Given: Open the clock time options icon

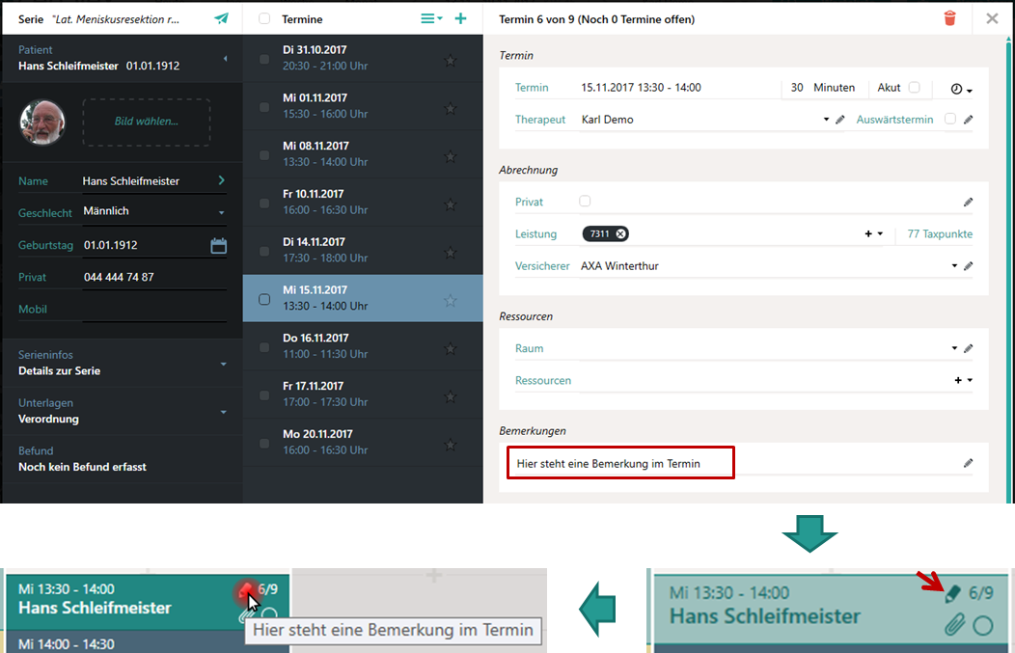Looking at the screenshot, I should 960,89.
